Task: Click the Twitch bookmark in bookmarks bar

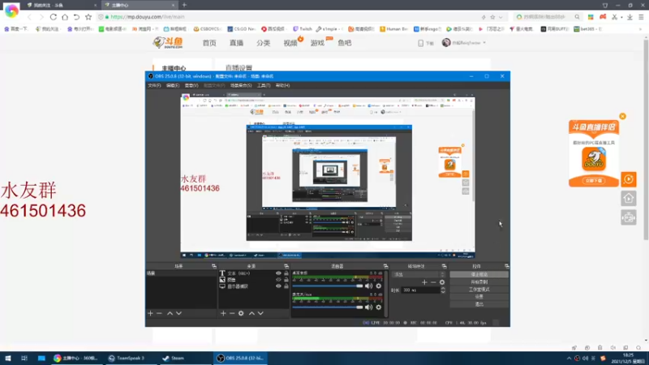Action: pyautogui.click(x=303, y=29)
